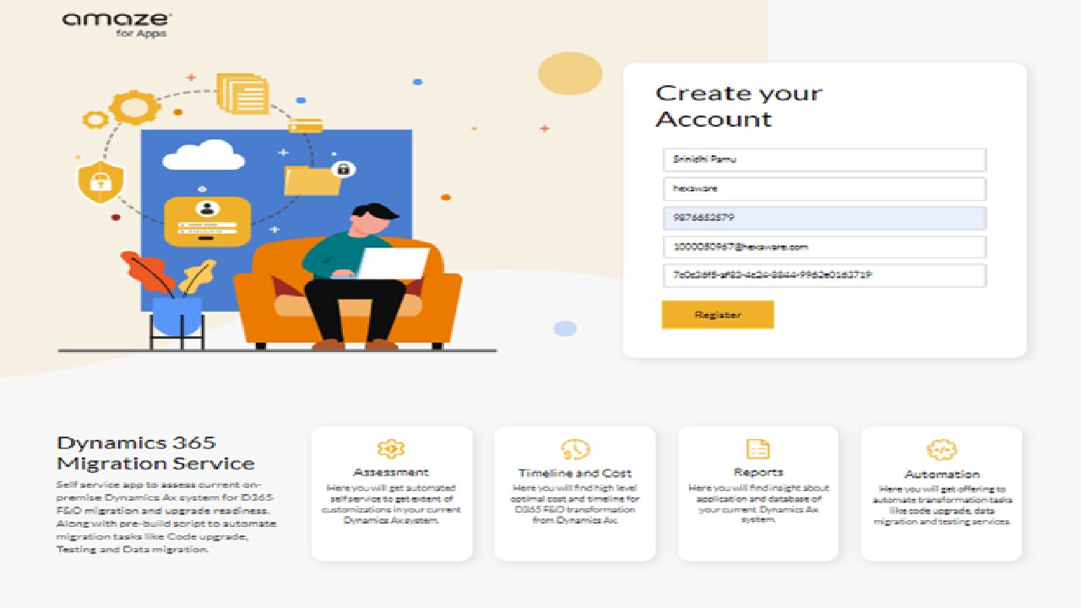Focus the GUID key field
The image size is (1081, 608).
824,276
